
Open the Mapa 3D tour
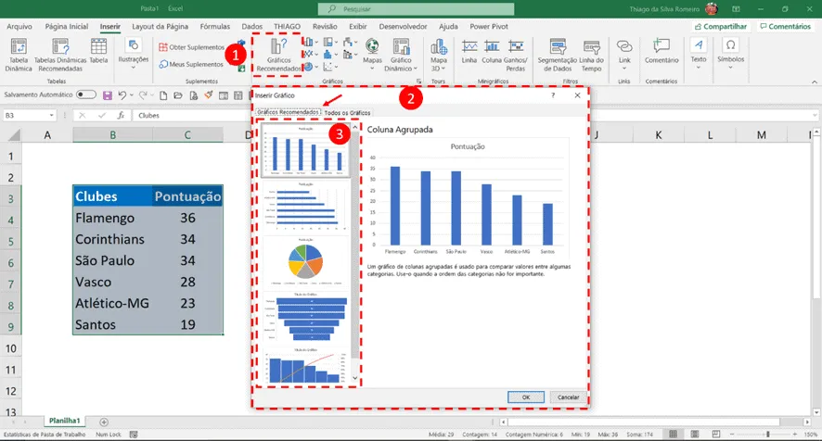click(438, 55)
